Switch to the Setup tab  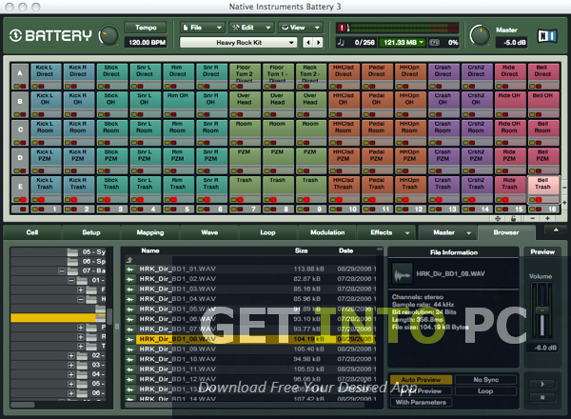coord(91,232)
